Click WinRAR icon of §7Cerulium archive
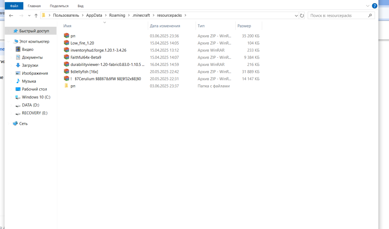389x229 pixels. tap(66, 79)
